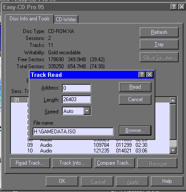Click the File name field with H:\GAMEDATA.ISO
This screenshot has width=186, height=192.
(x=73, y=132)
